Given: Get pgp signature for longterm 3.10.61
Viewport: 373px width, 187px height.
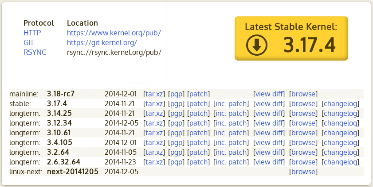Looking at the screenshot, I should click(x=177, y=133).
